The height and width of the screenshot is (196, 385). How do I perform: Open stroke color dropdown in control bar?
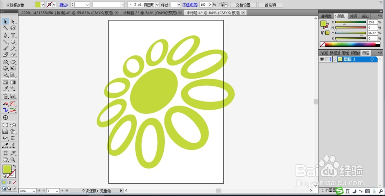54,5
